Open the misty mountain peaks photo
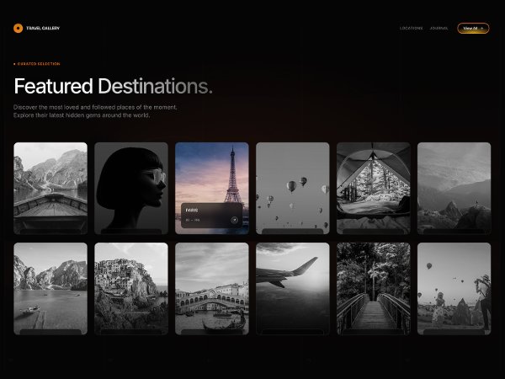This screenshot has width=505, height=379. 454,188
